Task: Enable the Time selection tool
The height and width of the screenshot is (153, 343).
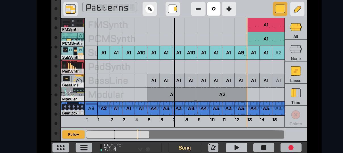Action: [x=296, y=95]
